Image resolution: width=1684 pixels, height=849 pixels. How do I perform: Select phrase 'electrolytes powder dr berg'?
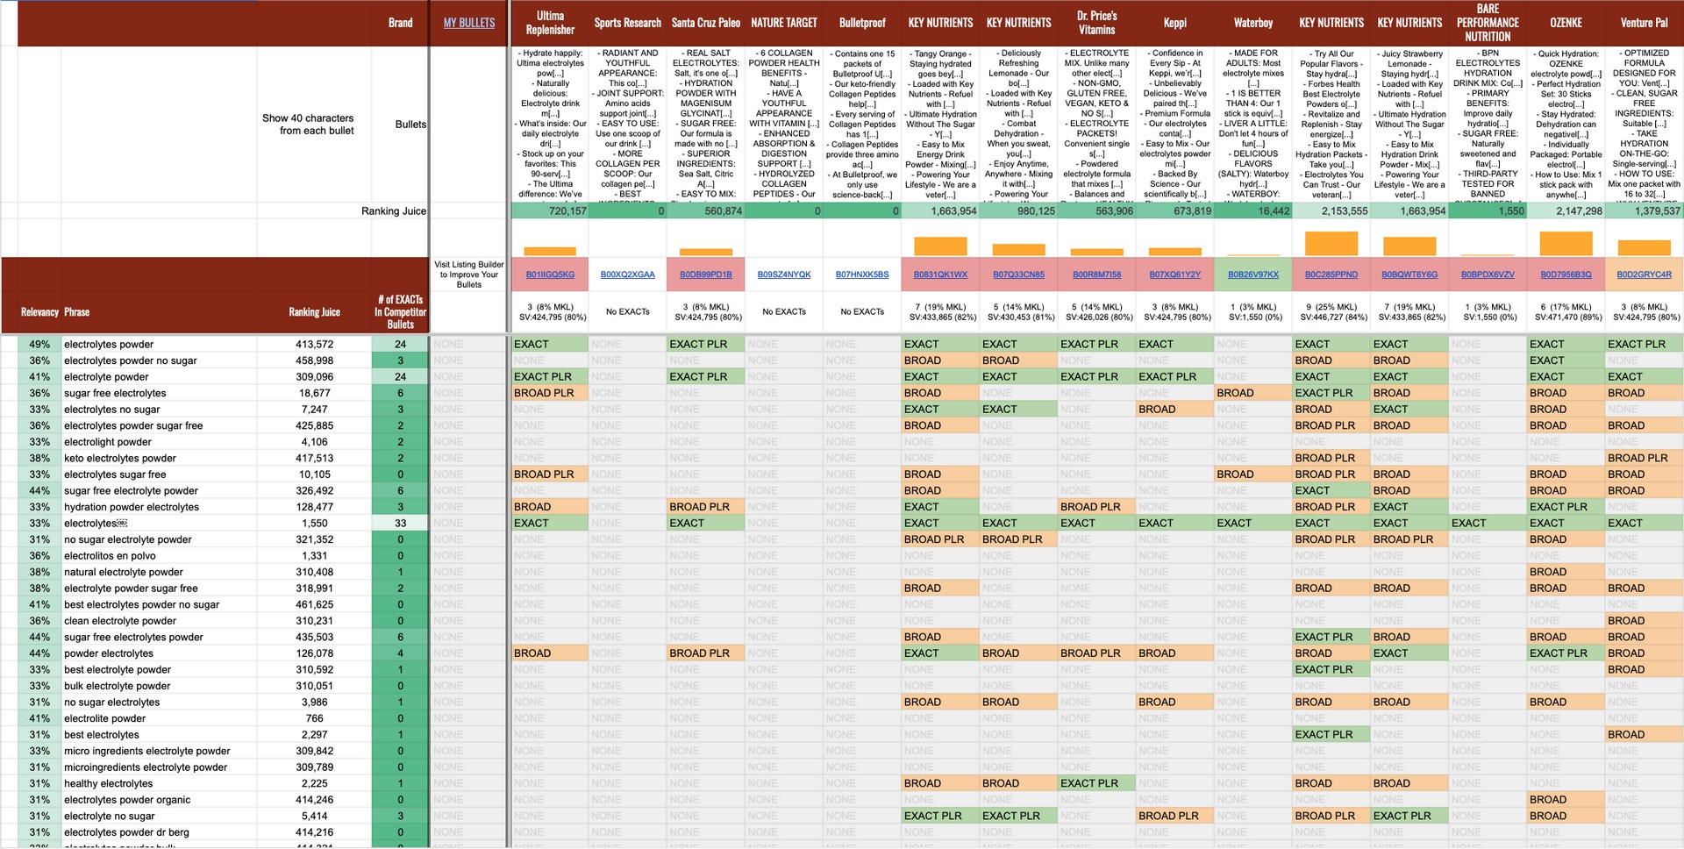[x=126, y=832]
